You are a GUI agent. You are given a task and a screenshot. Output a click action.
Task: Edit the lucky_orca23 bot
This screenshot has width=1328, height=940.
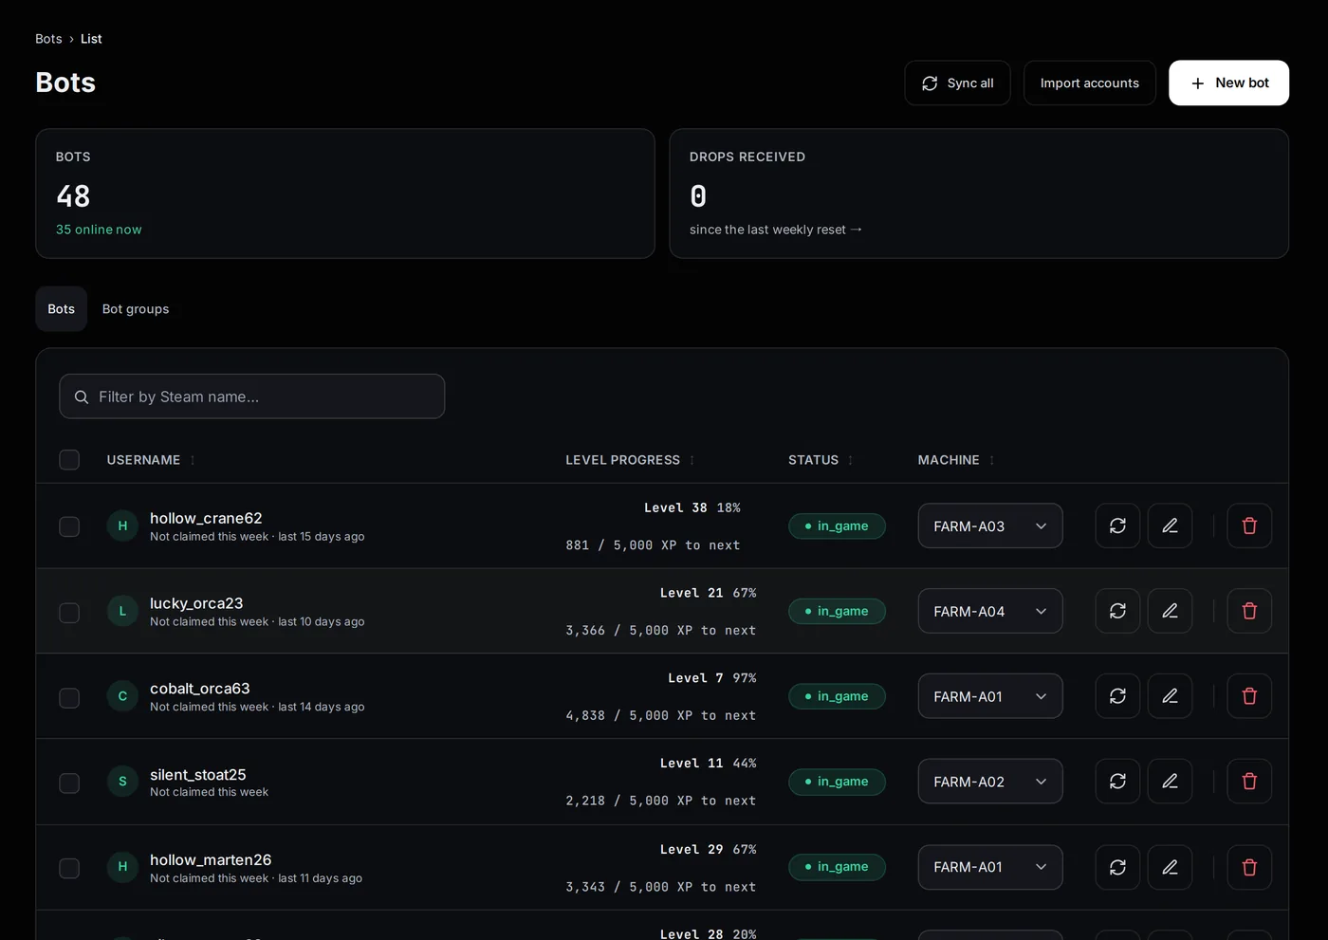tap(1170, 611)
